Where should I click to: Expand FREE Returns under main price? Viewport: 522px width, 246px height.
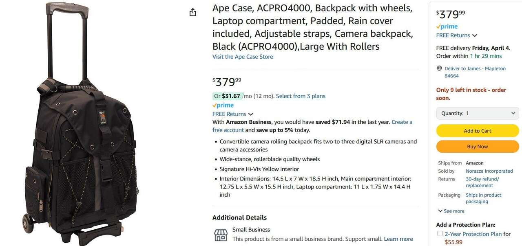[233, 114]
